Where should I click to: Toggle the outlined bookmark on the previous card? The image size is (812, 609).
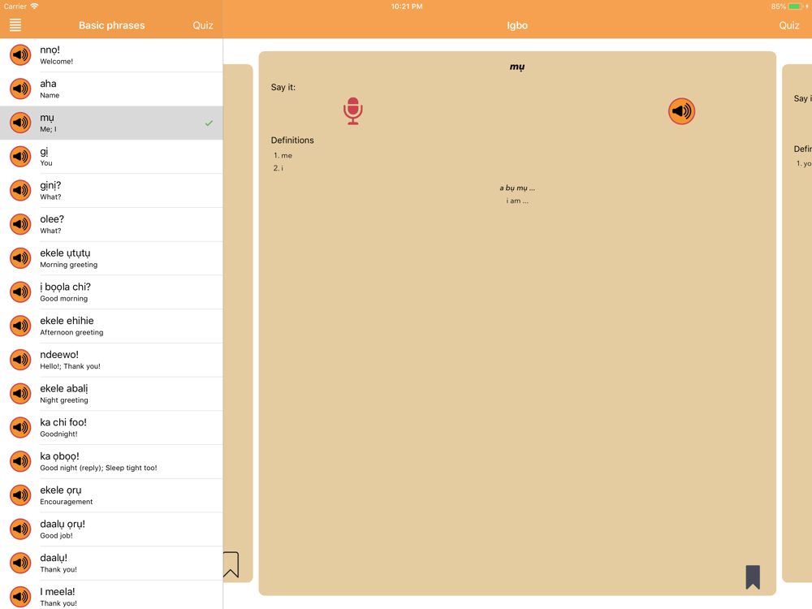coord(231,564)
